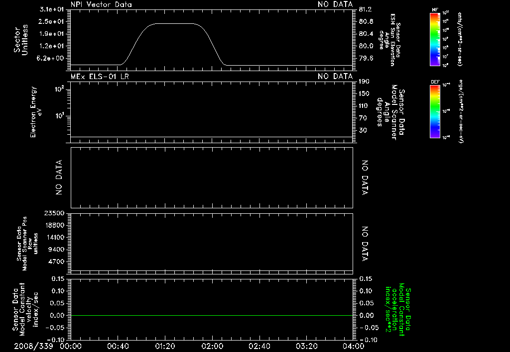Click the '1.9e+01' sector tick value
510x352 pixels.
52,34
